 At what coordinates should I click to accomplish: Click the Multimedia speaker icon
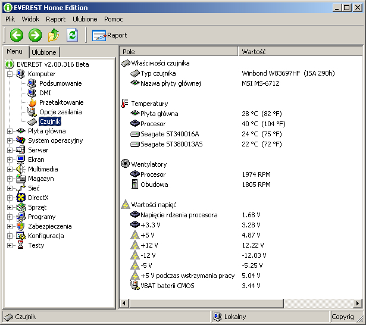[x=21, y=169]
